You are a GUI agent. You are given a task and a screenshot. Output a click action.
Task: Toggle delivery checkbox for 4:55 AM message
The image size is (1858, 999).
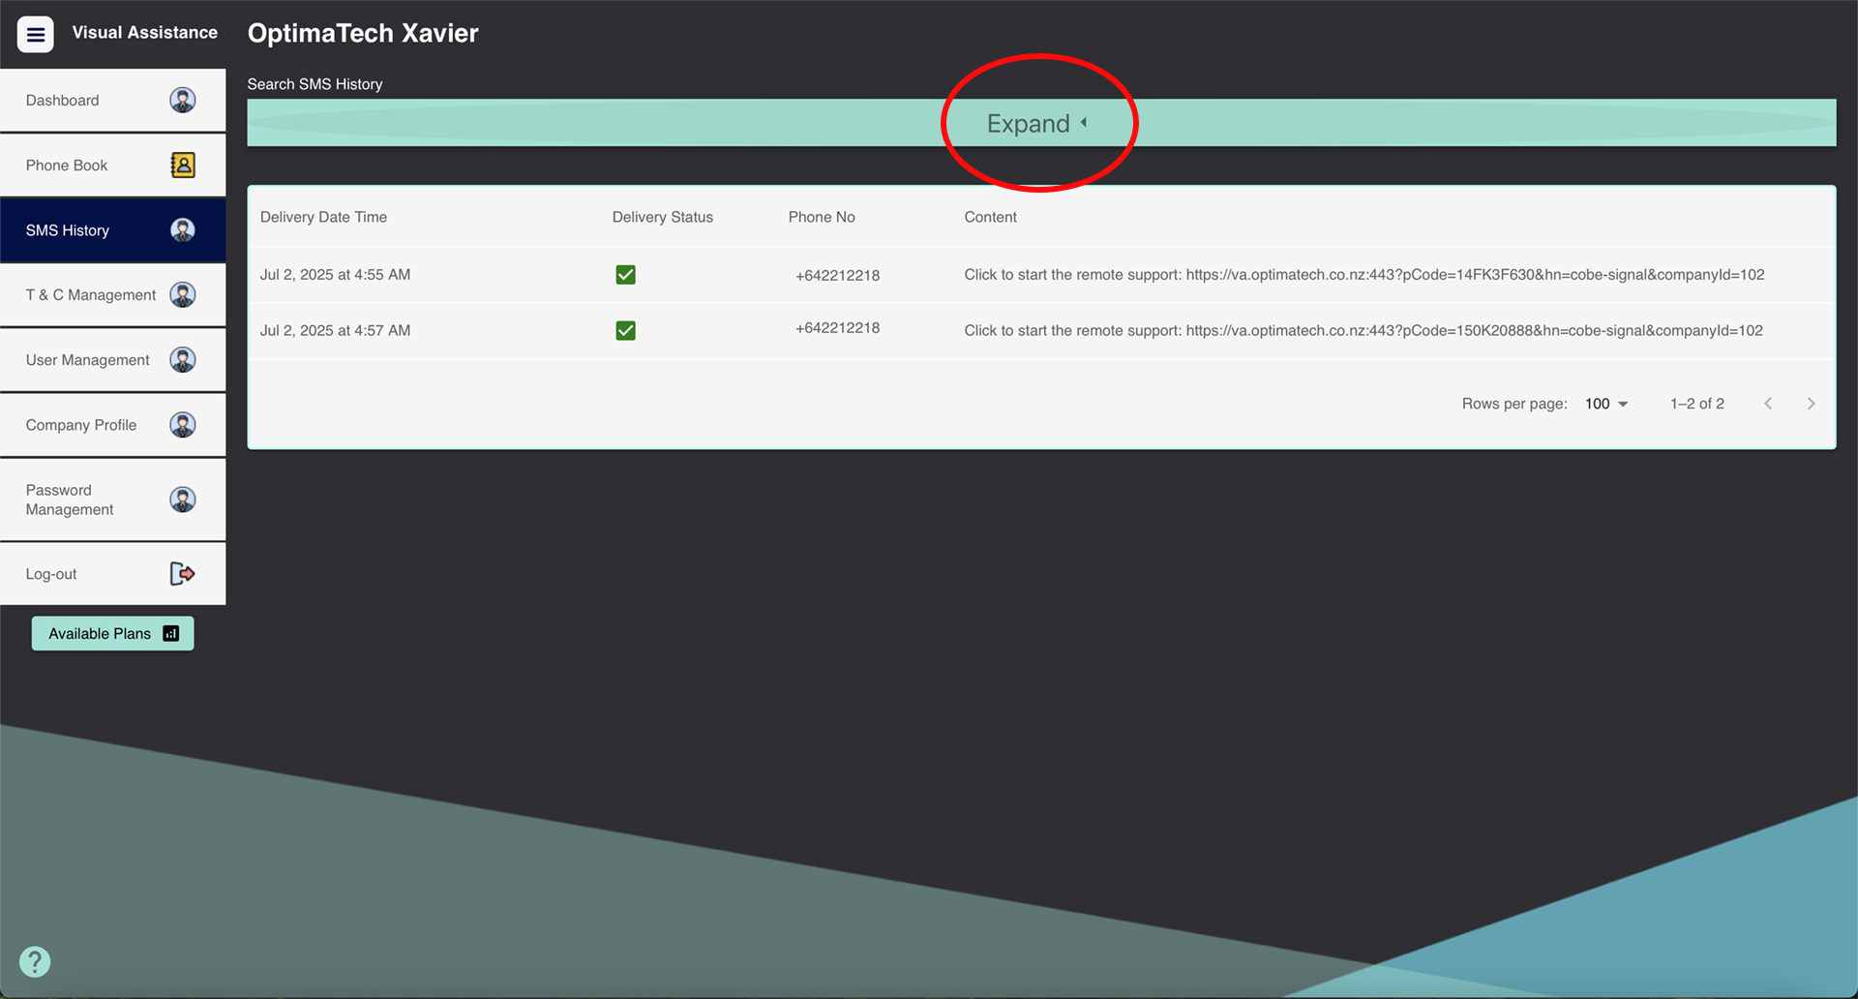[626, 275]
